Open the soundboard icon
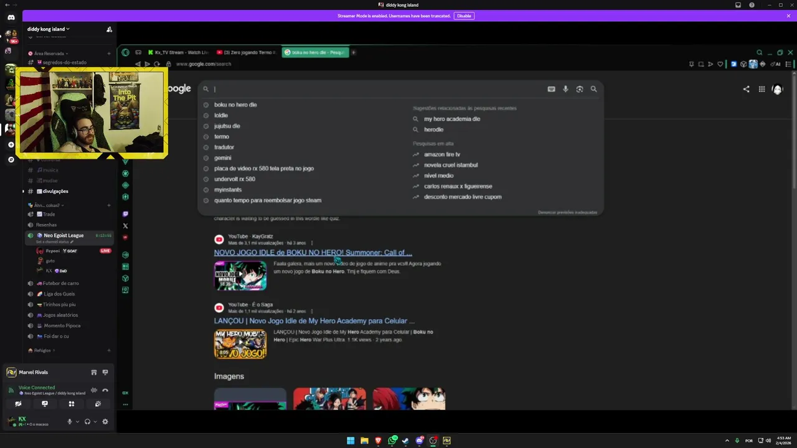The width and height of the screenshot is (797, 448). pyautogui.click(x=98, y=404)
